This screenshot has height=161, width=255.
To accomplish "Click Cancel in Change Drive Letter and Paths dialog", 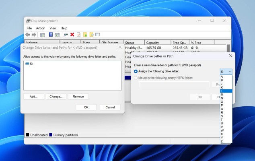I will [x=110, y=107].
